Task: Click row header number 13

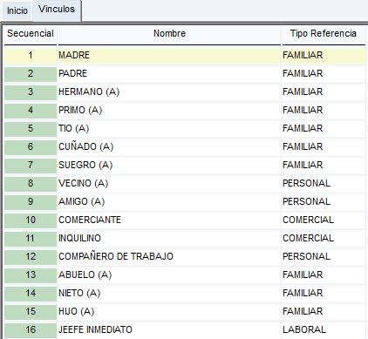Action: click(x=31, y=275)
